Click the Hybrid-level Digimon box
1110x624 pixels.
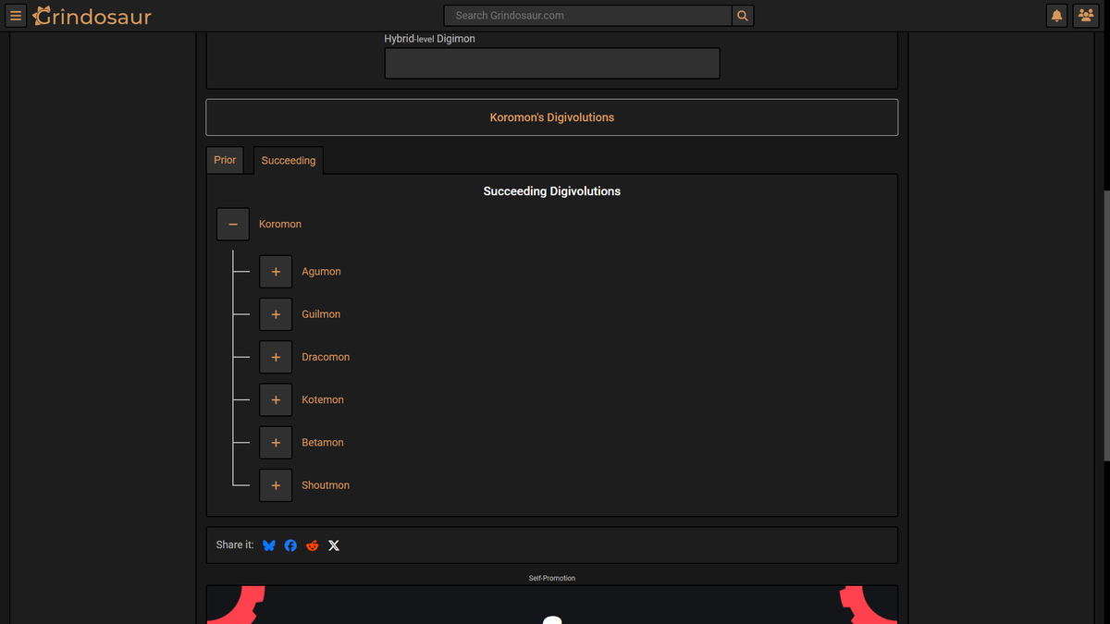(x=552, y=64)
